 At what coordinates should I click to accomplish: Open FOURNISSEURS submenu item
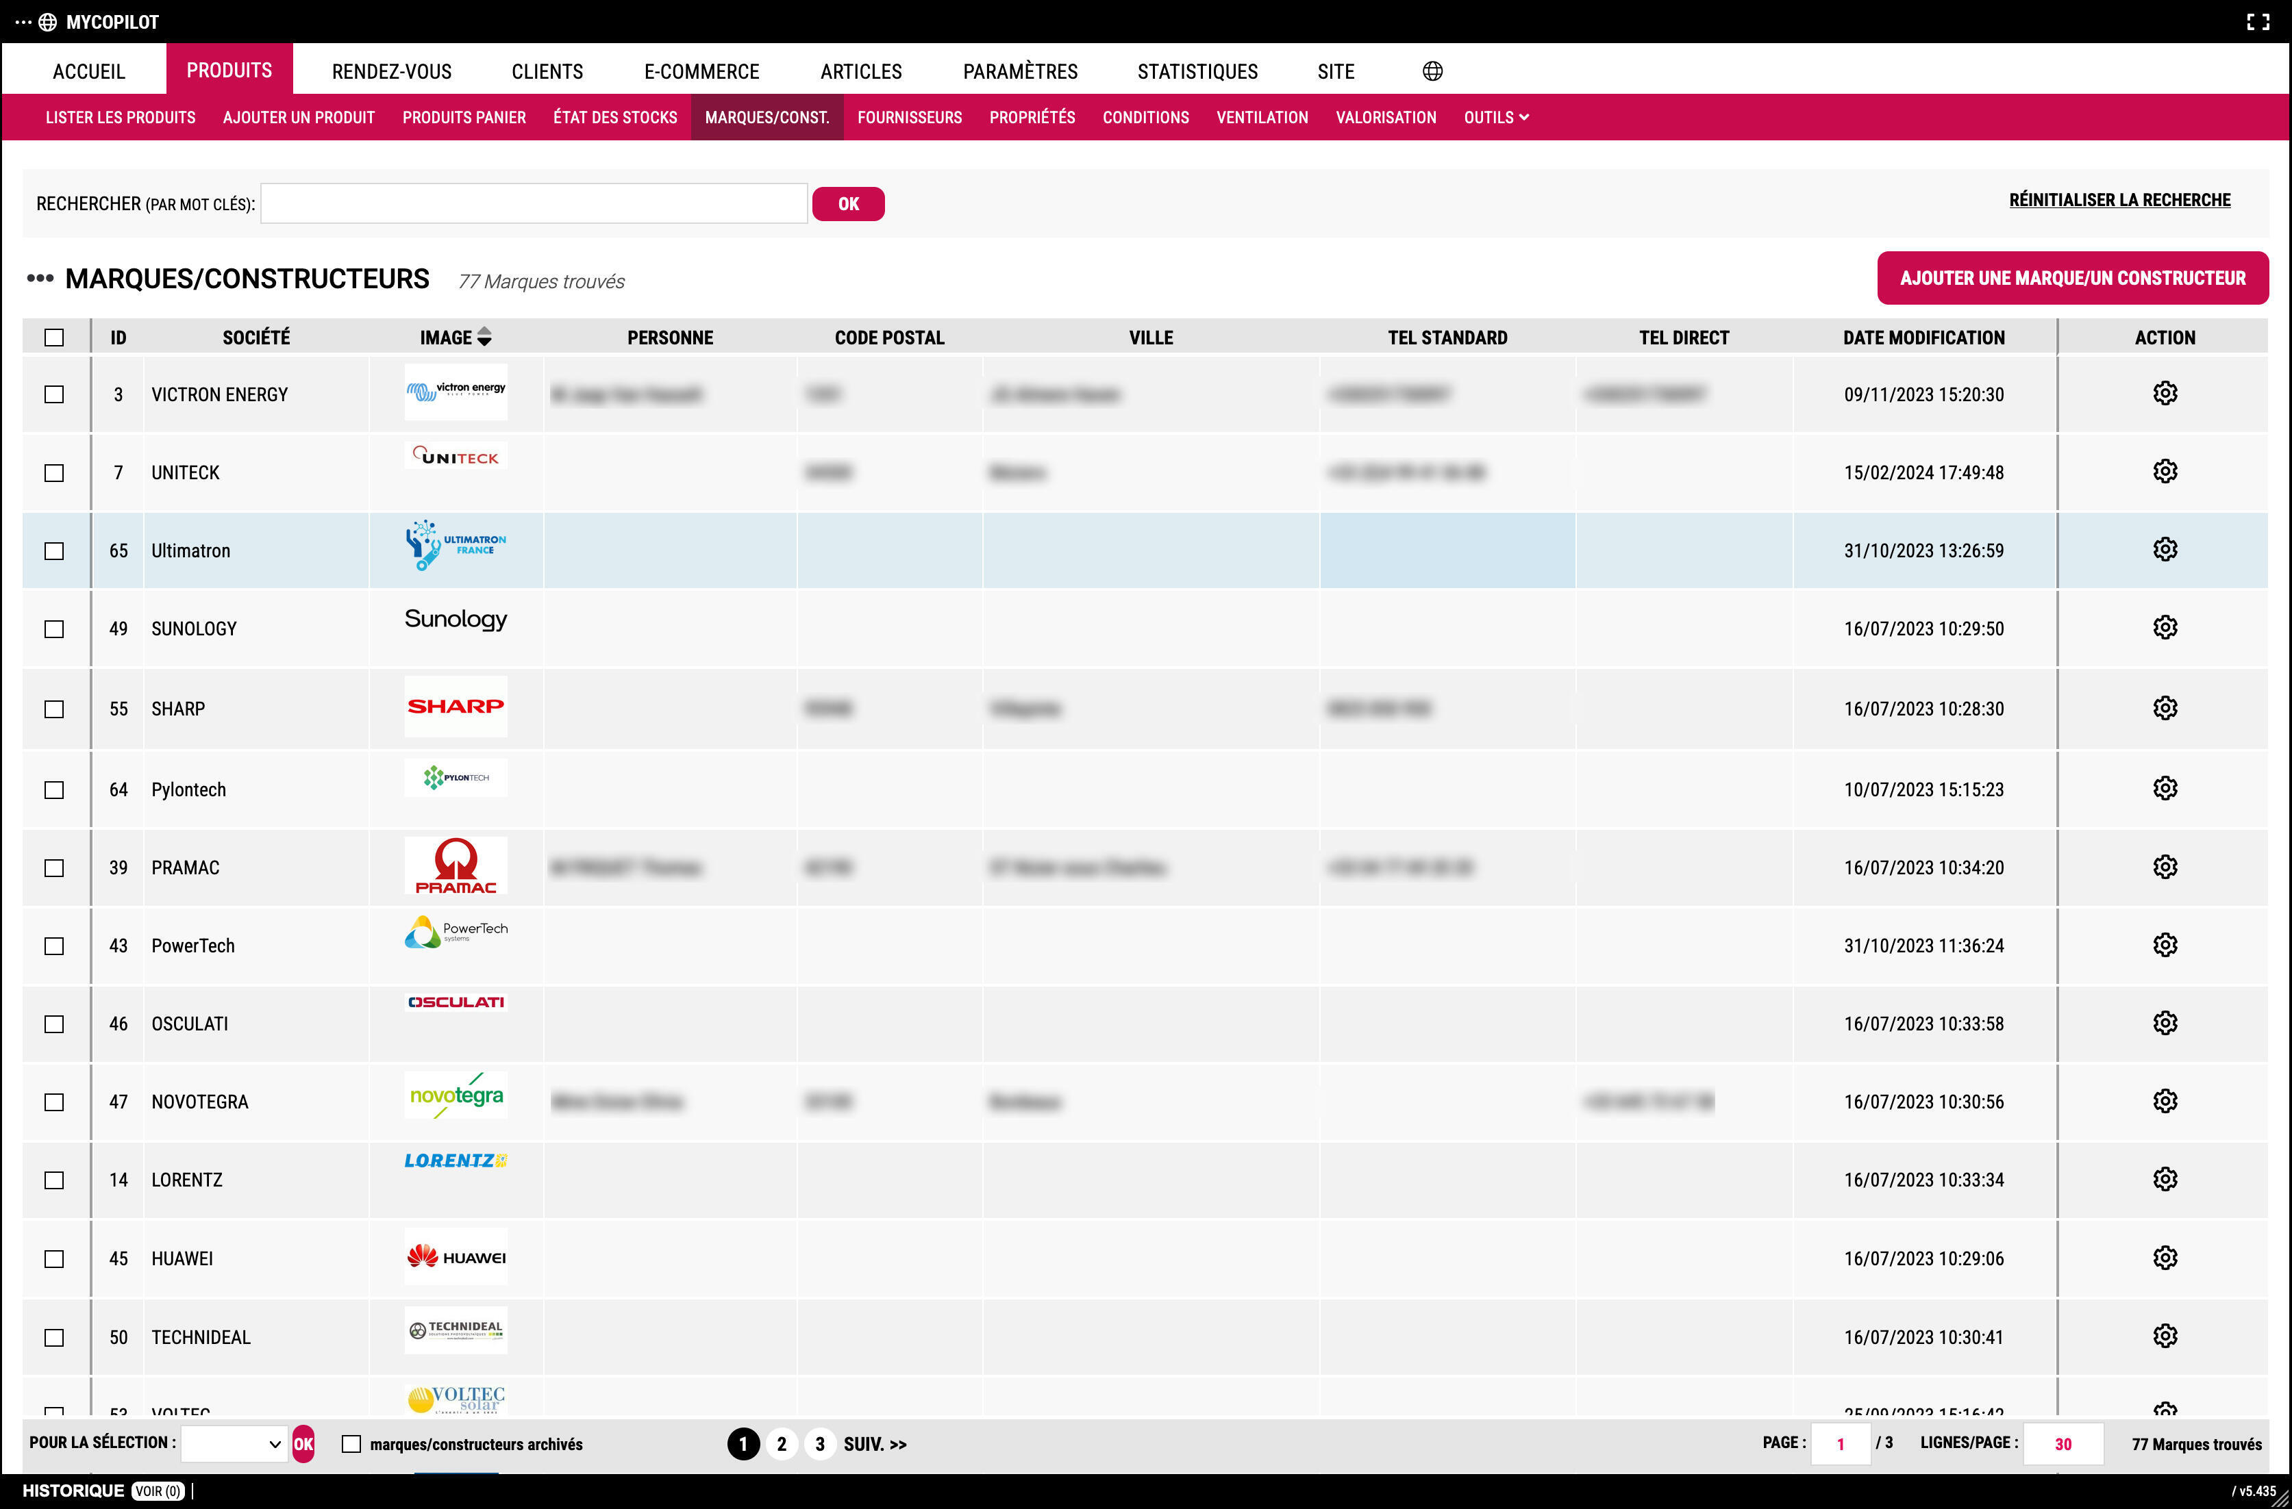click(909, 117)
